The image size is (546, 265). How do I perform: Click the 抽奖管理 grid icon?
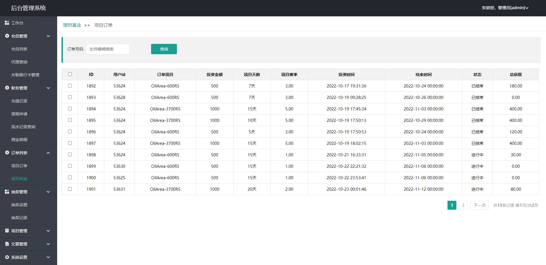(7, 192)
